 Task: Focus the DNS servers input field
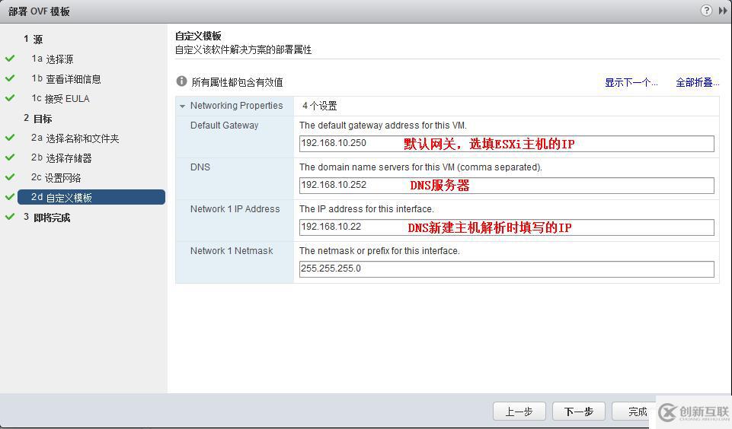pyautogui.click(x=507, y=185)
